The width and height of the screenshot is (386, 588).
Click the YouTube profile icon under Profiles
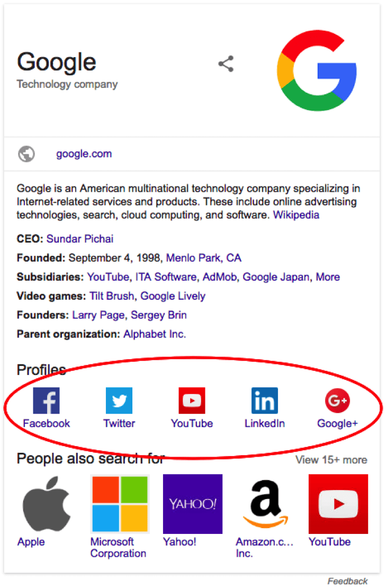192,400
